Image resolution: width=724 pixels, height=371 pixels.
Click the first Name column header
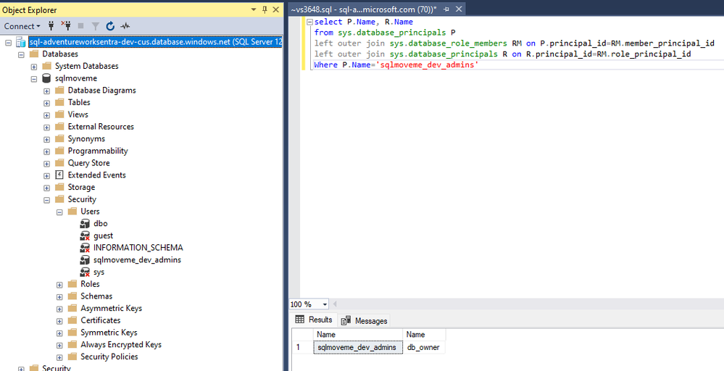(358, 335)
